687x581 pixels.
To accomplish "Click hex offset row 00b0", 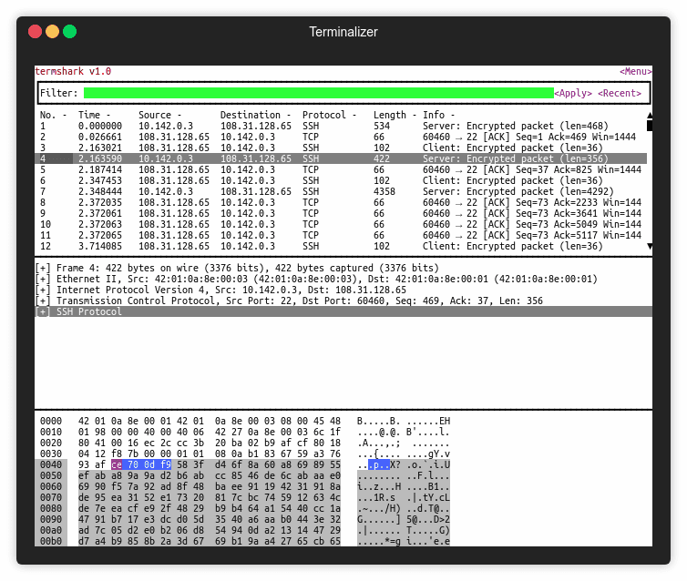I will [51, 541].
